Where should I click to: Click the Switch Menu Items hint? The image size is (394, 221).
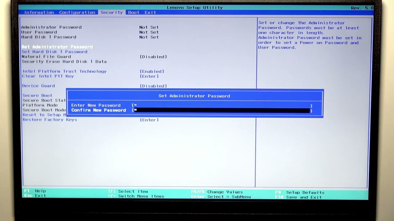pyautogui.click(x=136, y=196)
